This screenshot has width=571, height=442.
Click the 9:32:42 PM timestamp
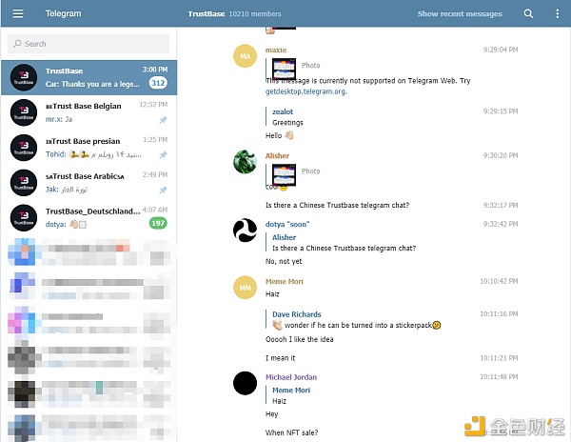coord(501,224)
